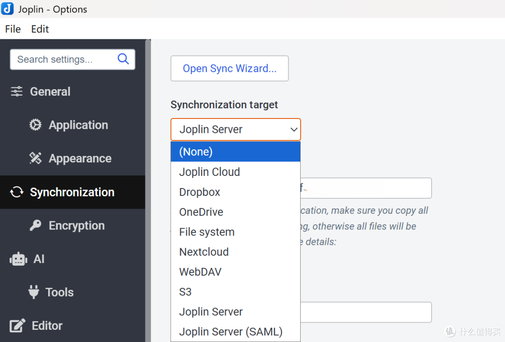Collapse the Synchronization target dropdown
Image resolution: width=505 pixels, height=342 pixels.
(236, 130)
